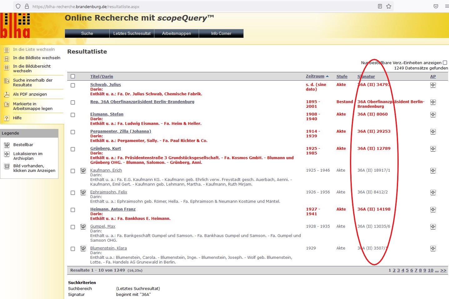The image size is (449, 299).
Task: Open the Info Corner tab
Action: click(x=221, y=33)
